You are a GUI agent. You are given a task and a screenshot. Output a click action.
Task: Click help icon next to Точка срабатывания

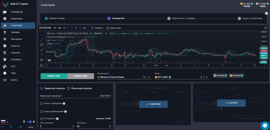pos(65,111)
